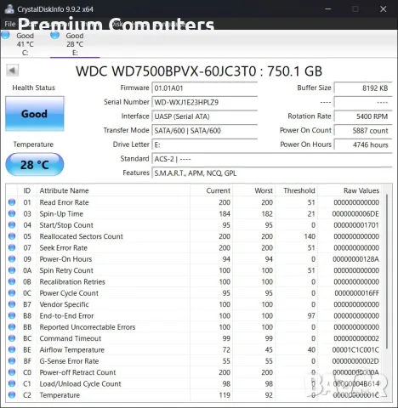Image resolution: width=398 pixels, height=408 pixels.
Task: Click the CrystalDiskInfo title bar icon
Action: click(9, 8)
